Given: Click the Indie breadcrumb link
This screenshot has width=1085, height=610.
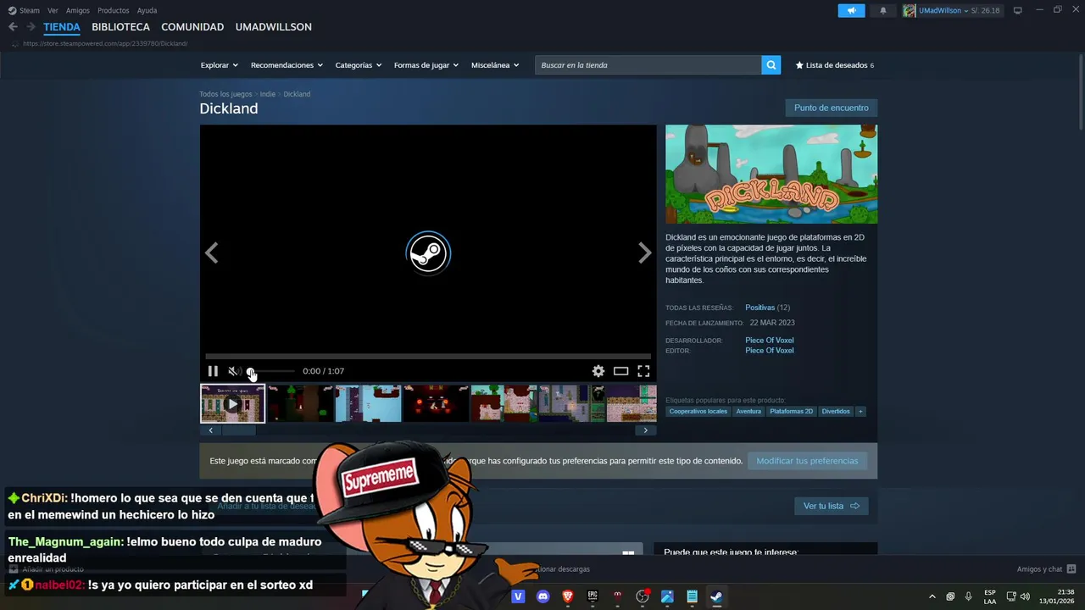Looking at the screenshot, I should (268, 94).
